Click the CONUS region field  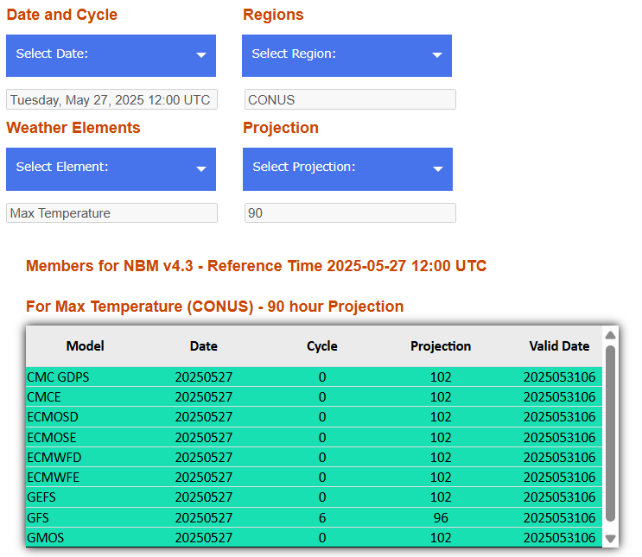coord(350,99)
